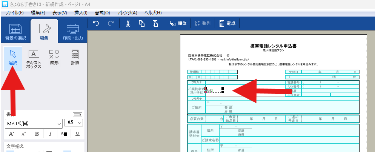
Task: Pick the 図形 shapes tool
Action: pos(54,58)
